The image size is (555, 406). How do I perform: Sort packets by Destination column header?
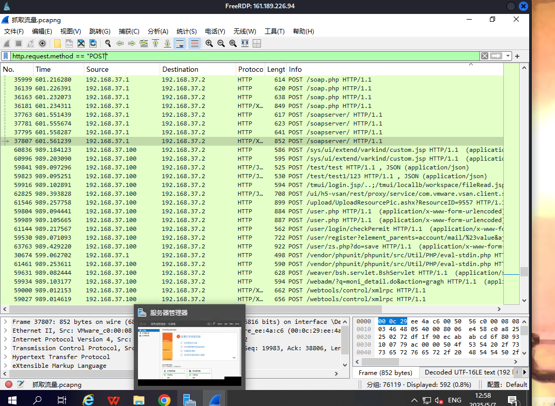click(198, 69)
